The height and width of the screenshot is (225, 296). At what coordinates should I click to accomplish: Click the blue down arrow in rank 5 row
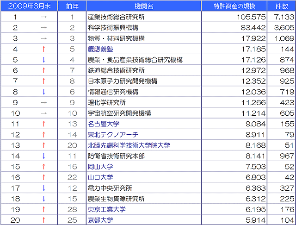point(43,60)
